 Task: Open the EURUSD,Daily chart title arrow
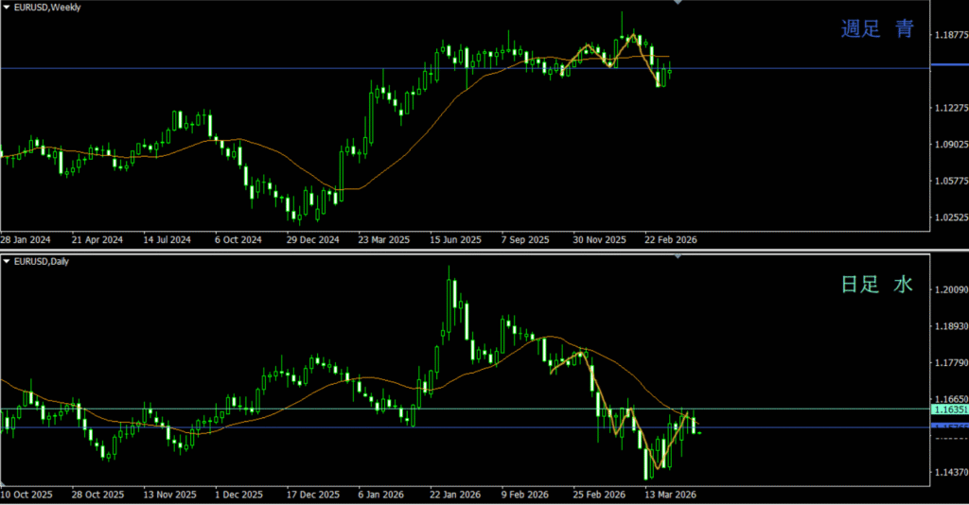(x=8, y=260)
